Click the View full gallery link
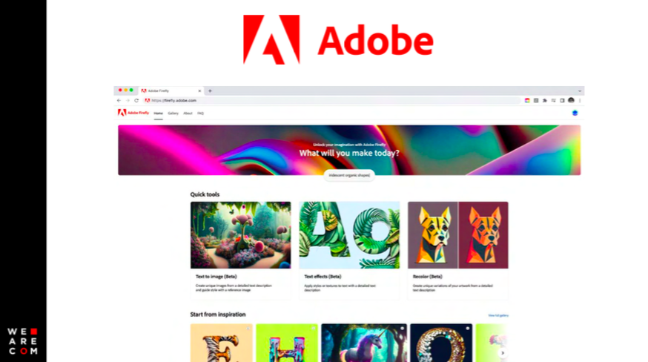 498,316
